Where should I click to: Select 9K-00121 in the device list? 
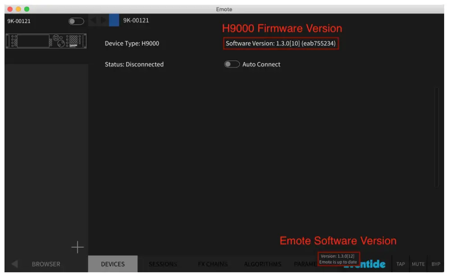pyautogui.click(x=19, y=21)
